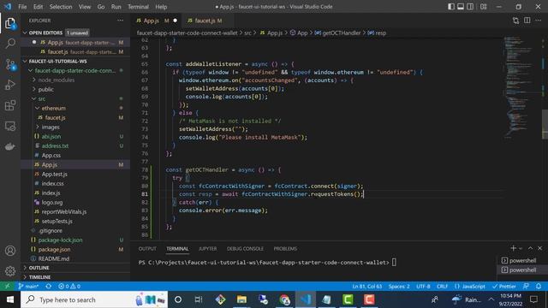The height and width of the screenshot is (308, 548).
Task: Click JavaScript language mode in status bar
Action: coord(470,286)
